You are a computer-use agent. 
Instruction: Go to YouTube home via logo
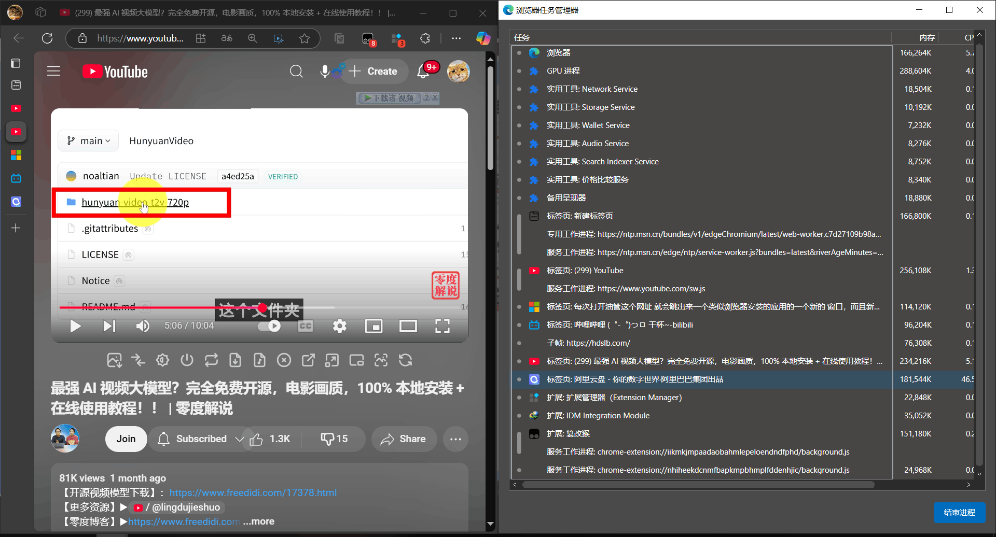115,72
